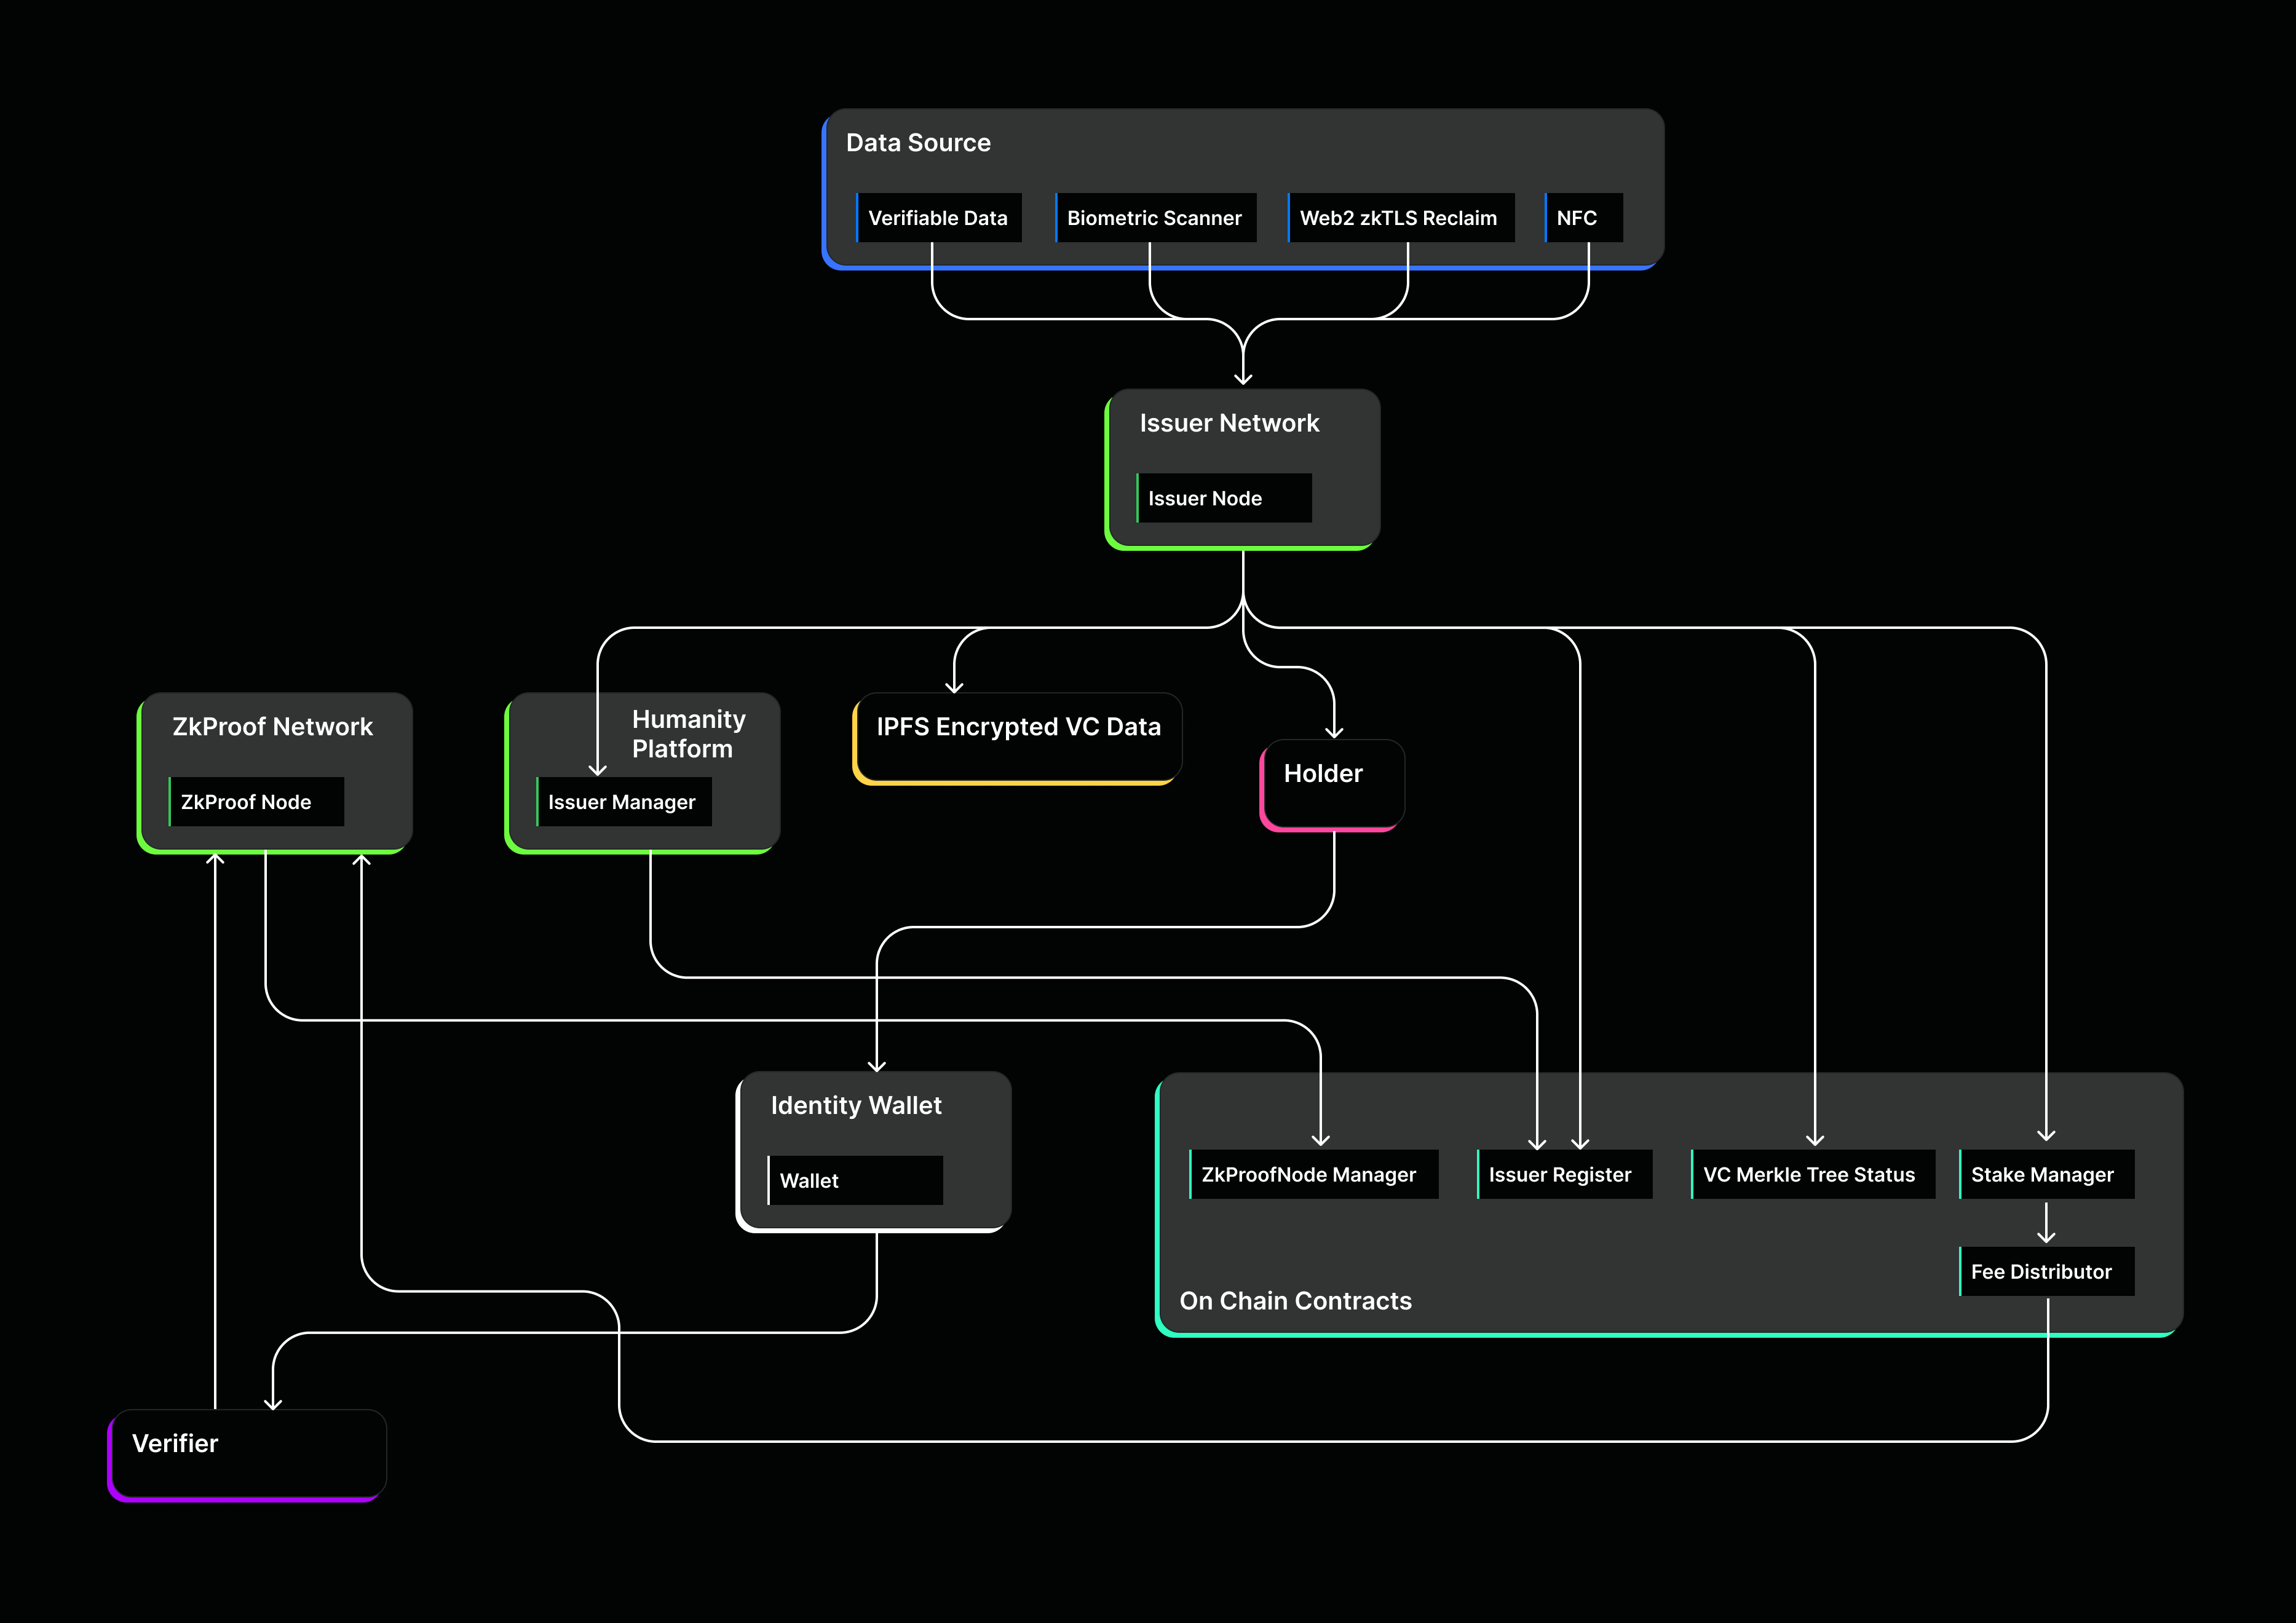Click the Verifiable Data box
The height and width of the screenshot is (1623, 2296).
click(x=938, y=218)
